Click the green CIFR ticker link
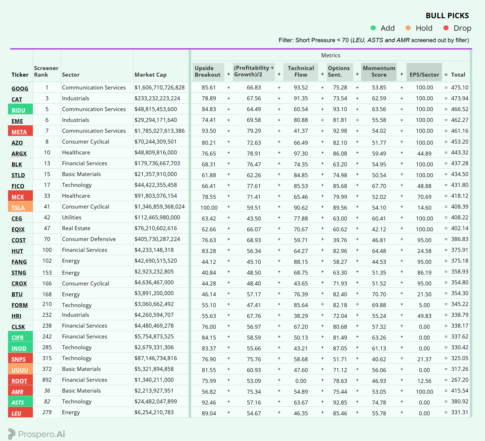Screen dimensions: 485x441 (17, 338)
